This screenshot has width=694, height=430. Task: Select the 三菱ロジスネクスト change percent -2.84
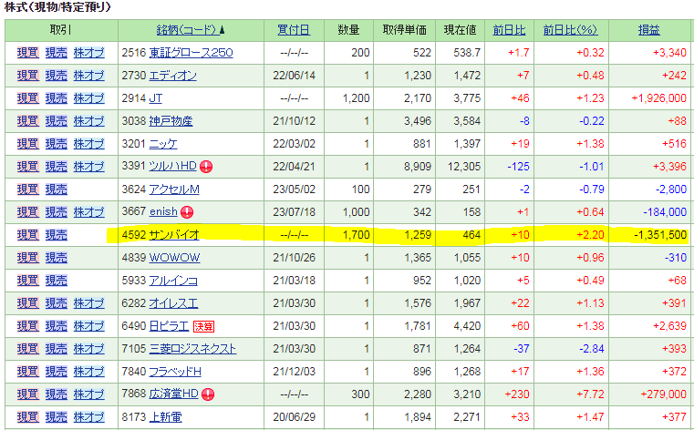point(592,349)
